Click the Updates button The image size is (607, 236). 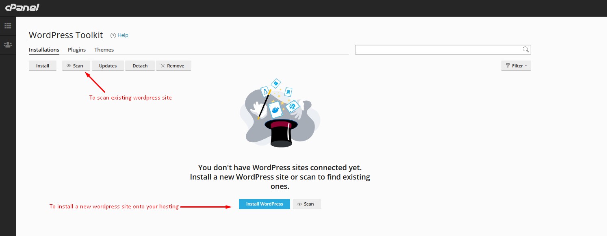coord(108,66)
